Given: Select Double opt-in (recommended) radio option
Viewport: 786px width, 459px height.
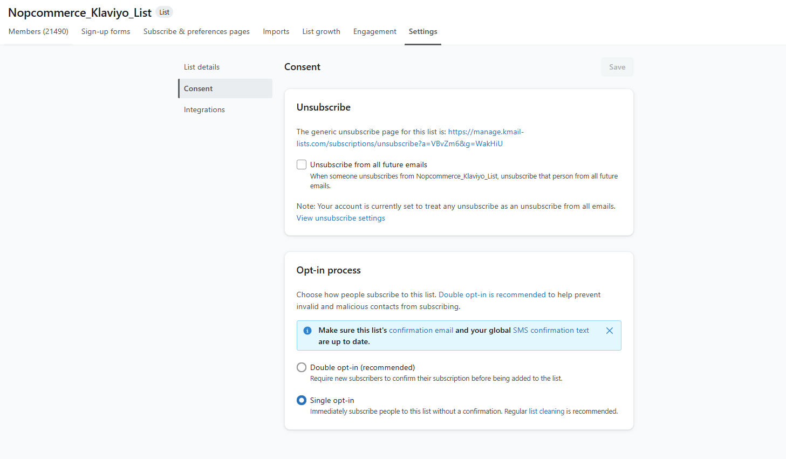Looking at the screenshot, I should (302, 367).
